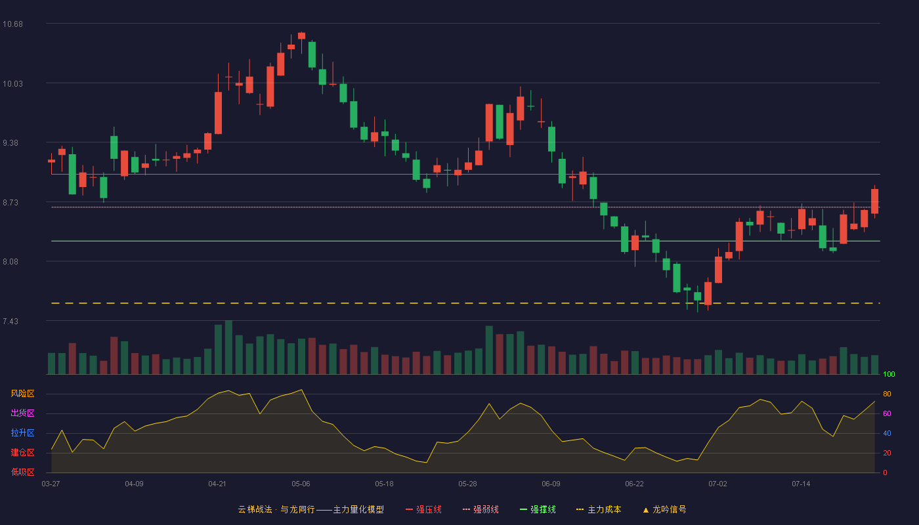This screenshot has width=919, height=525.
Task: Click the 06-09 date label
Action: click(x=551, y=484)
